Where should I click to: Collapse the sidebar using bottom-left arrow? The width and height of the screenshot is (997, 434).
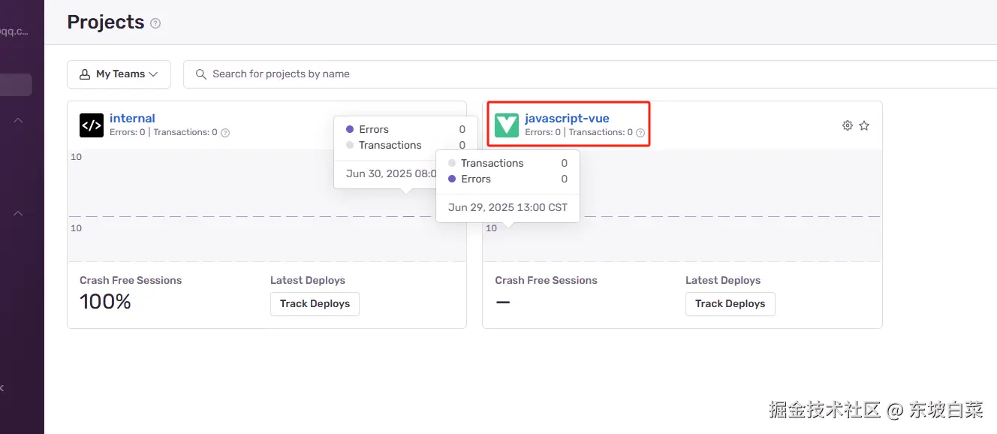click(x=2, y=388)
